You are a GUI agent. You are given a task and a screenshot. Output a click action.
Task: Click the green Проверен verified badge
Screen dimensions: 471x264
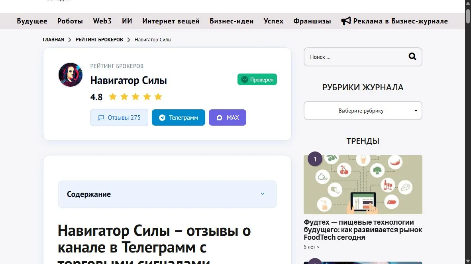point(257,80)
